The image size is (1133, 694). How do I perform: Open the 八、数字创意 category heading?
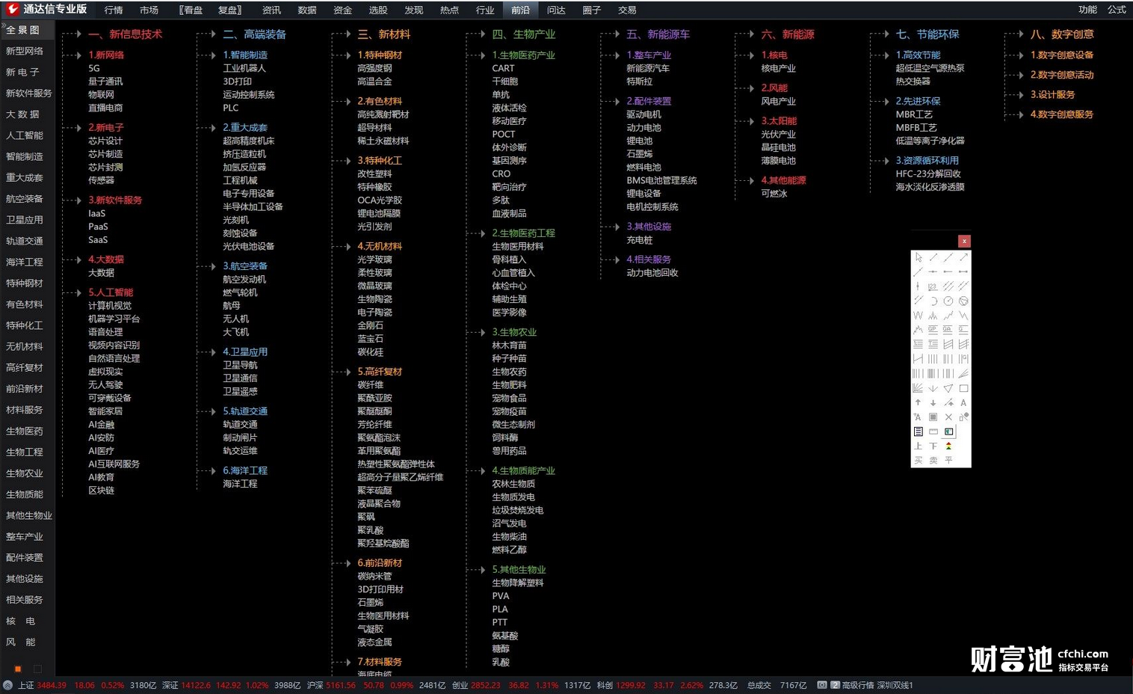(x=1062, y=34)
